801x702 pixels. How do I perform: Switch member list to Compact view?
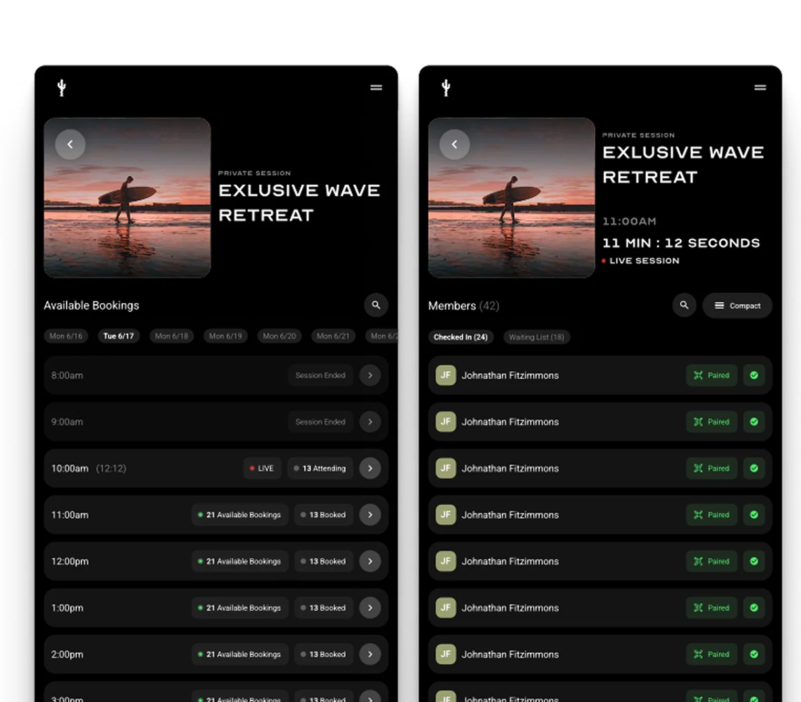[737, 305]
